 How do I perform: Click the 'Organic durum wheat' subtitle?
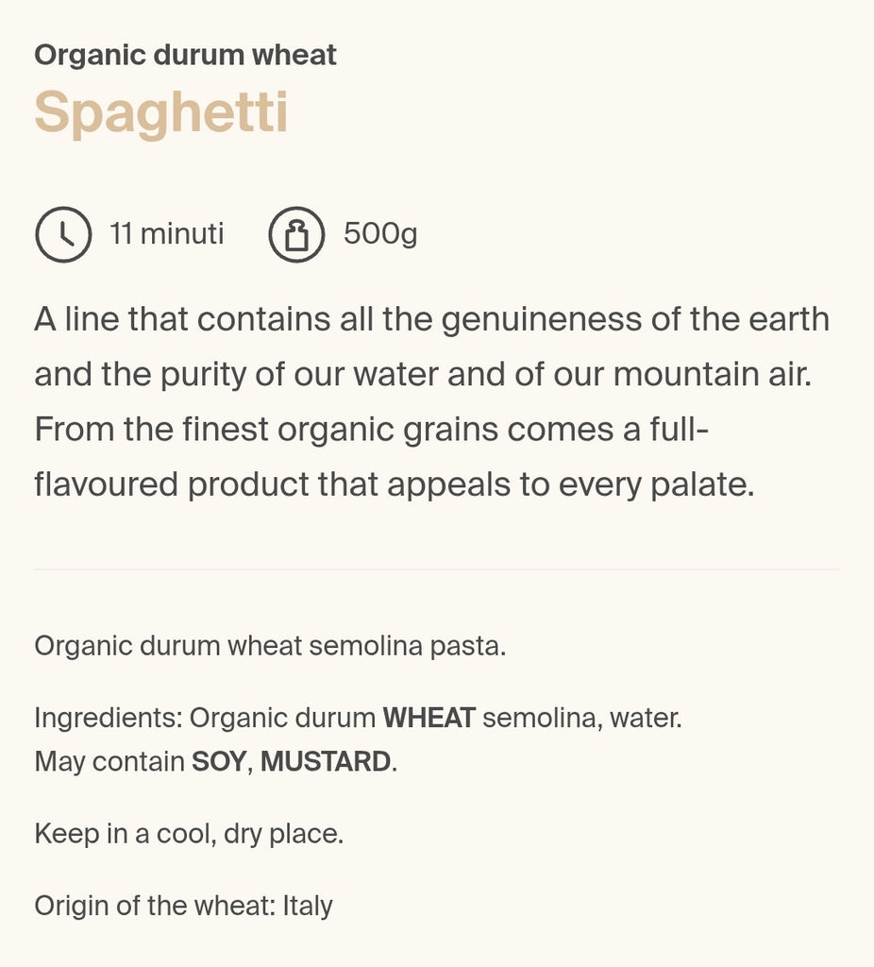point(185,55)
